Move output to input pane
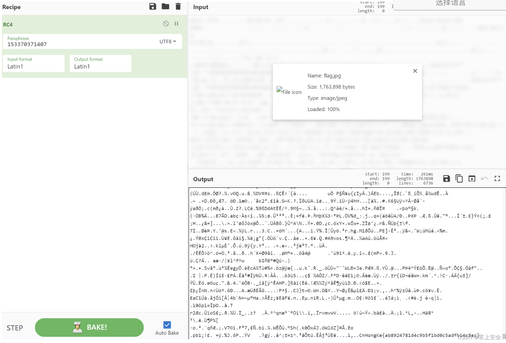506x343 pixels. pos(472,179)
